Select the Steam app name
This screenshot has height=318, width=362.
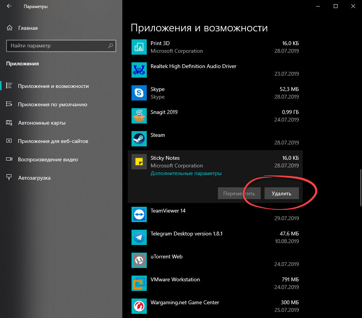click(158, 135)
